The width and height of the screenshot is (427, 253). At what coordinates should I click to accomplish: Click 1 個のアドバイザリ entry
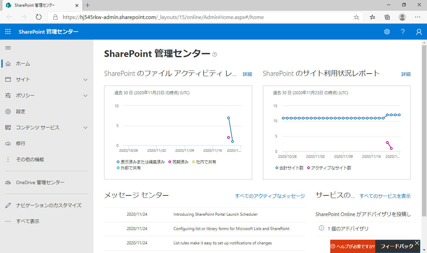tap(348, 229)
